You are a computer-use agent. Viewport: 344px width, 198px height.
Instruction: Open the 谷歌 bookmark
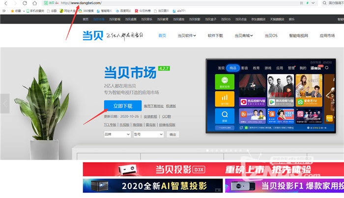point(52,11)
